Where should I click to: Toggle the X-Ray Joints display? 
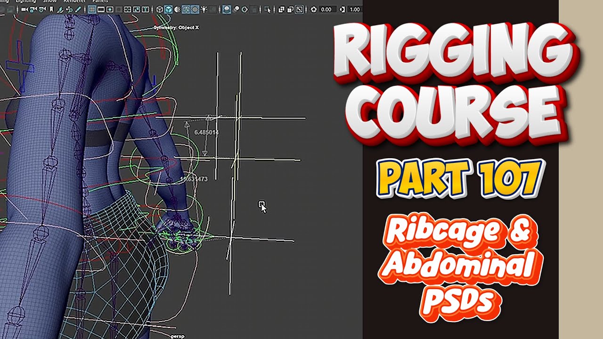(300, 9)
